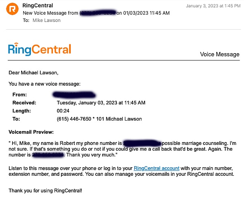Viewport: 244px width, 205px height.
Task: Click the Dear Michael Lawson greeting
Action: (x=33, y=73)
